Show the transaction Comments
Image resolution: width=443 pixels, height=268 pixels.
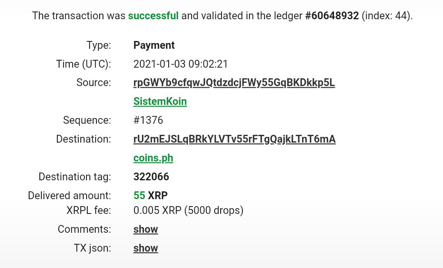pos(146,229)
